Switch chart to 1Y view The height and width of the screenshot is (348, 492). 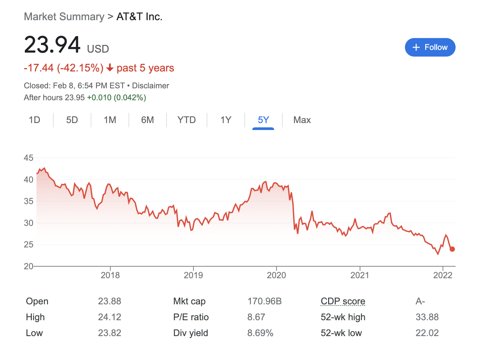(226, 120)
